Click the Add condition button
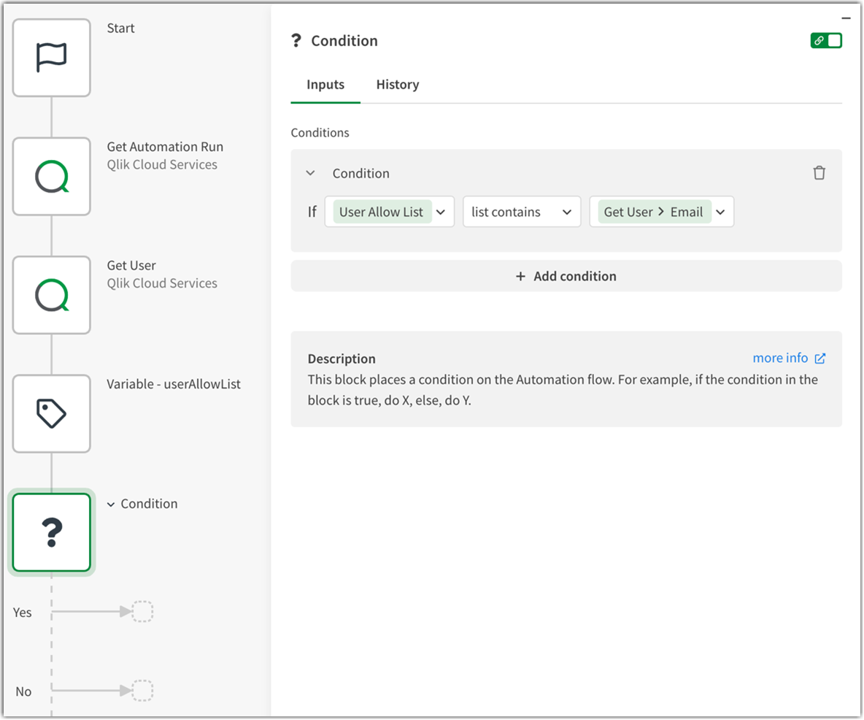The image size is (864, 720). [x=566, y=276]
